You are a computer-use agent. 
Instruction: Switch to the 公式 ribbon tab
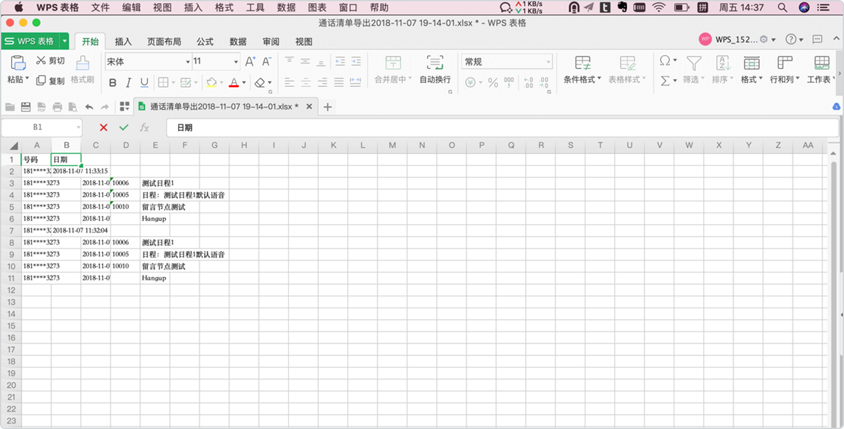point(205,42)
